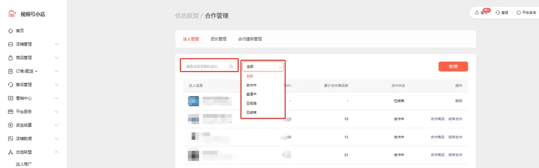Click the avatar in the row with 23 products
This screenshot has height=168, width=539.
click(x=193, y=155)
